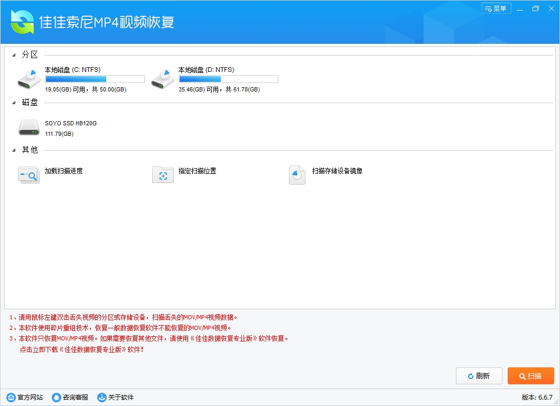Screen dimensions: 560x406
Task: Collapse the 其他 other section
Action: coord(14,150)
